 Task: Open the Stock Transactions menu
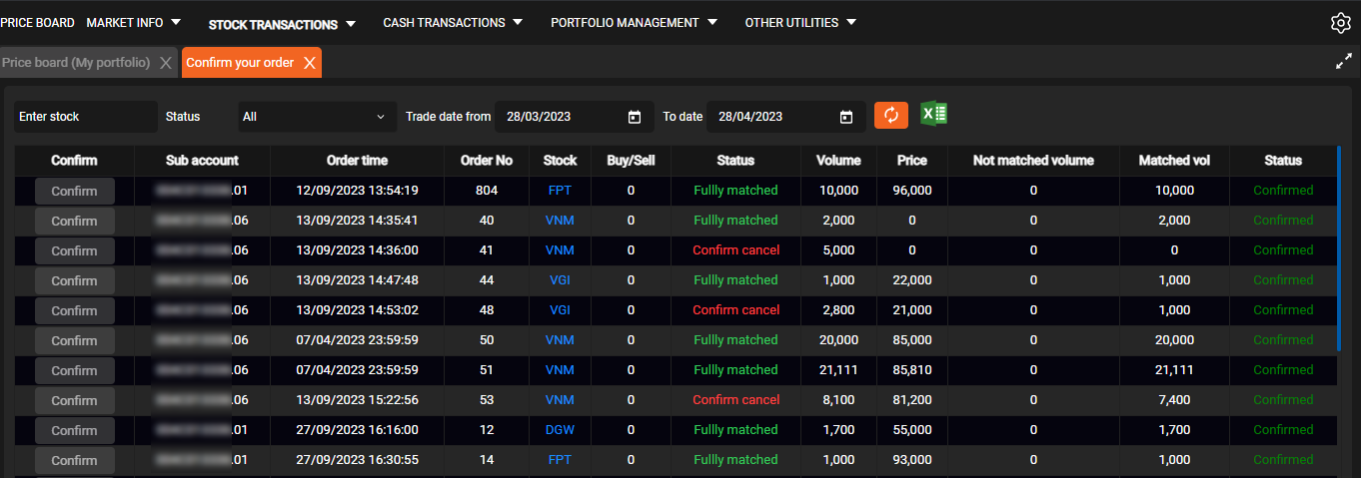[x=282, y=24]
